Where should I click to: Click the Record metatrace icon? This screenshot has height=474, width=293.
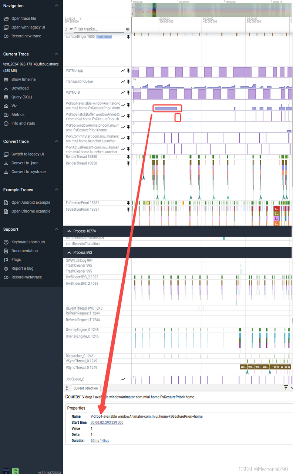[6, 277]
